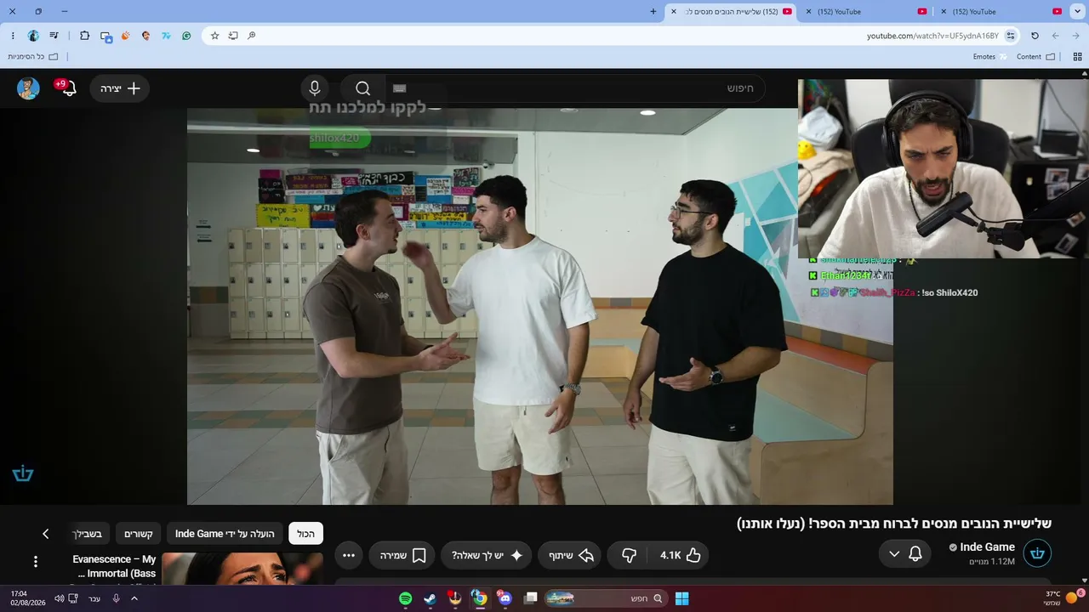
Task: Click the install/cast icon in address bar
Action: (233, 36)
